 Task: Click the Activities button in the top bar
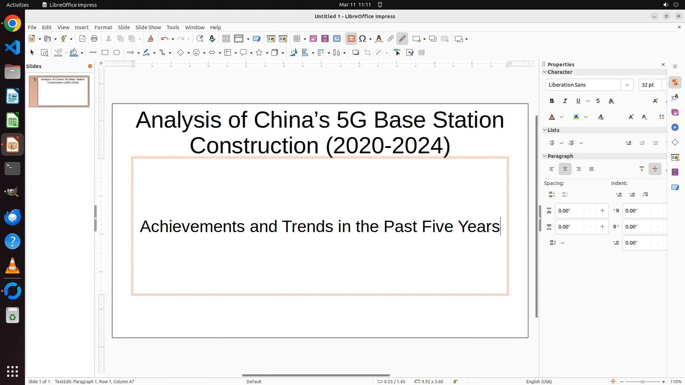click(17, 5)
